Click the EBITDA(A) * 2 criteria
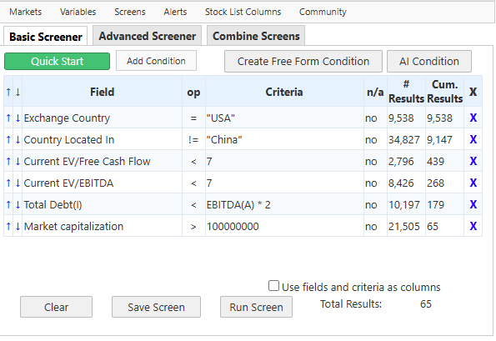 pos(238,204)
